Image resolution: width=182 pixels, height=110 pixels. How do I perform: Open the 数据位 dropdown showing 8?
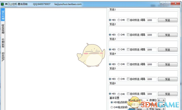point(161,100)
